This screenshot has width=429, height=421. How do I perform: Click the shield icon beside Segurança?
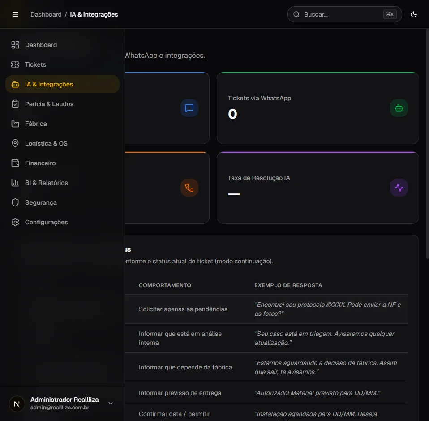(15, 202)
